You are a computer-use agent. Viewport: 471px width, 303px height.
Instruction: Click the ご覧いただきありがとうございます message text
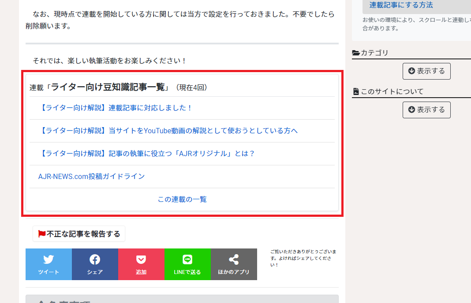coord(303,258)
